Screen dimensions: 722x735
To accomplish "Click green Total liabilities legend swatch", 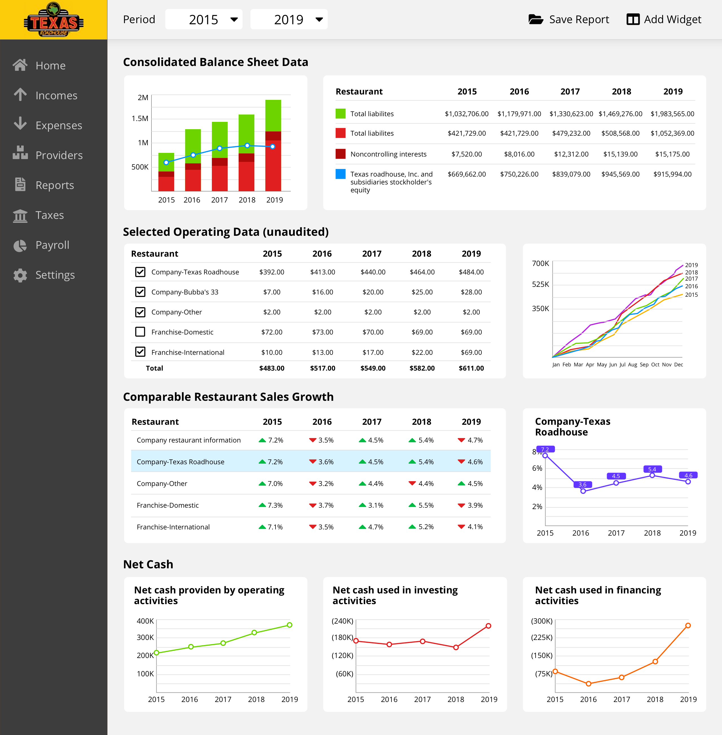I will (340, 113).
